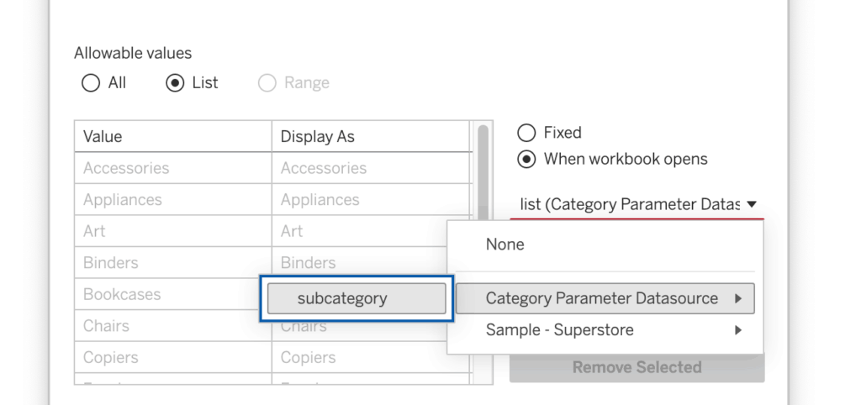Open the list source dropdown arrow
Screen dimensions: 861x405
click(752, 204)
